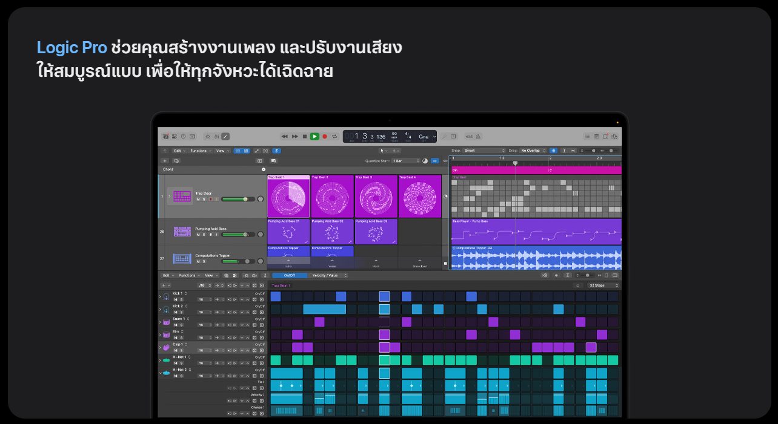The height and width of the screenshot is (424, 778).
Task: Open the Library icon in control bar
Action: click(x=166, y=136)
